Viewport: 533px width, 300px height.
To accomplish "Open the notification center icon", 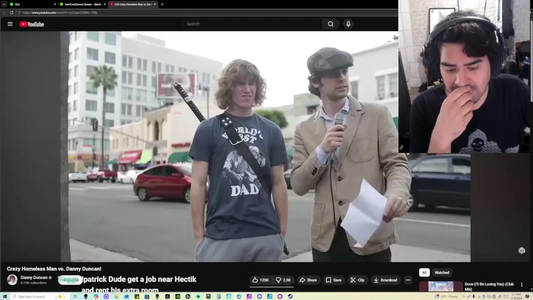I will 527,296.
